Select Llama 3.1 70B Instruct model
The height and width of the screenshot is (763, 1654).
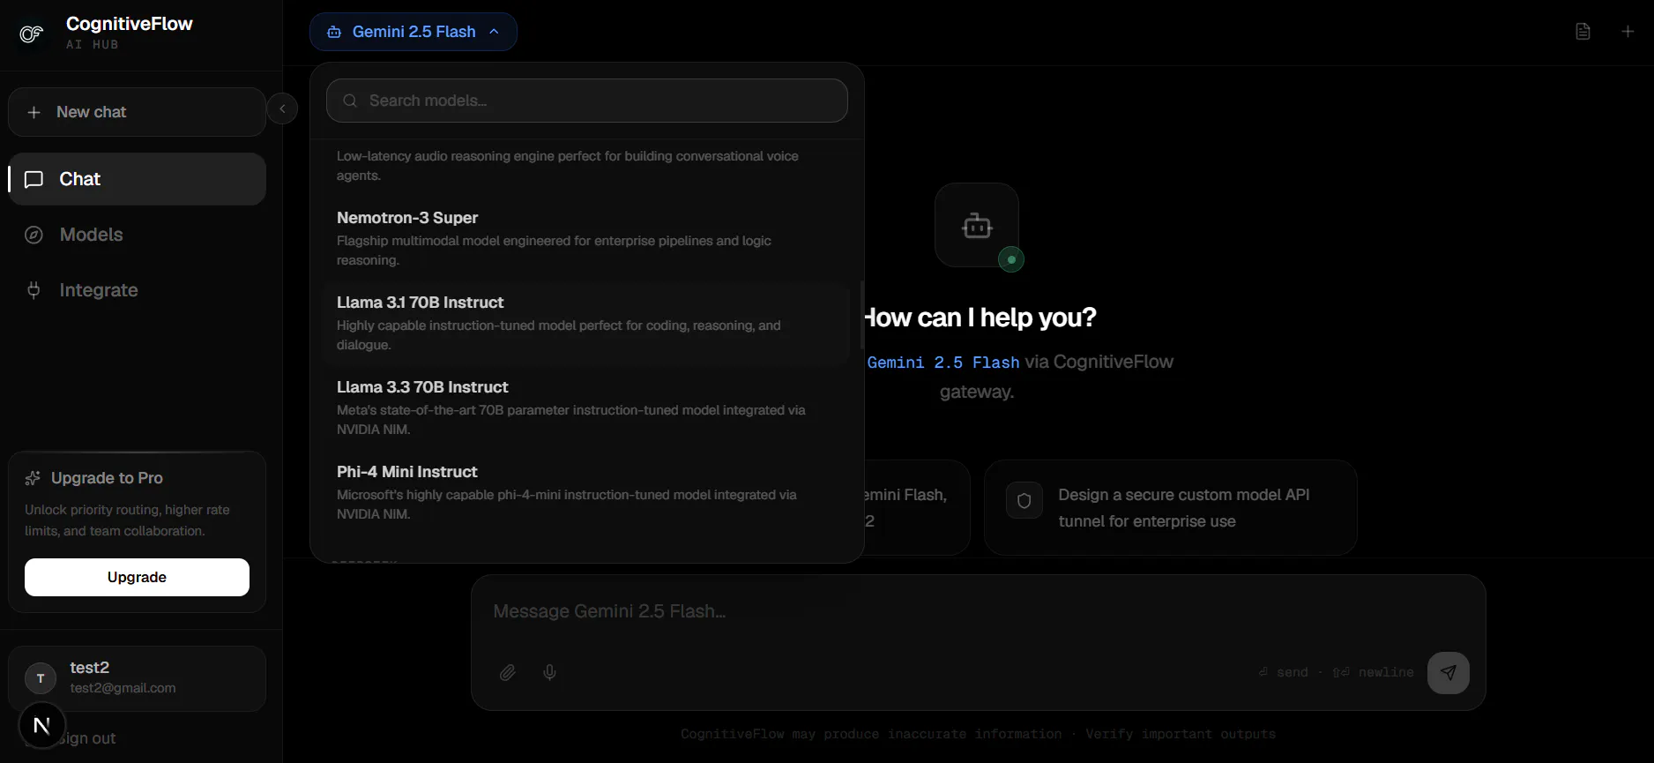click(586, 323)
